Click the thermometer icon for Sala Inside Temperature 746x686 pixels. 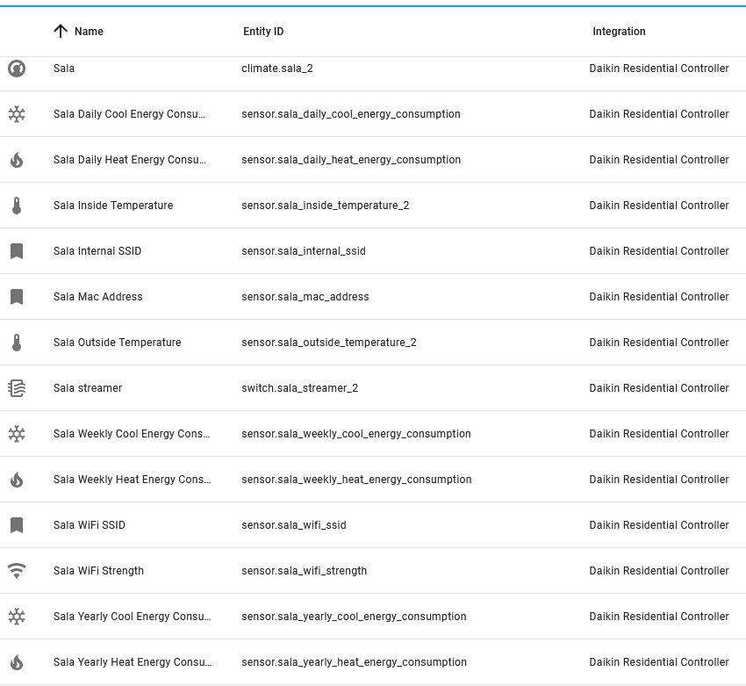tap(17, 205)
